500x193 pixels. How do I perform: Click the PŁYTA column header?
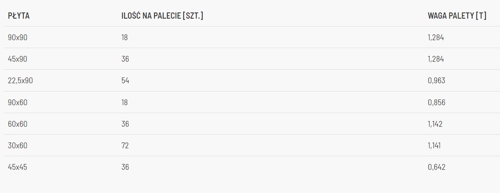click(19, 16)
